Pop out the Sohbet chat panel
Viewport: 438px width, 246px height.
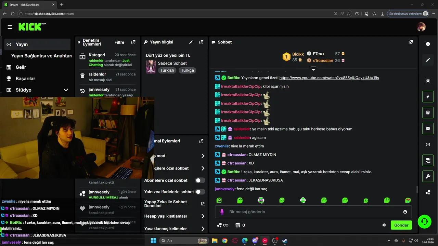tap(410, 42)
